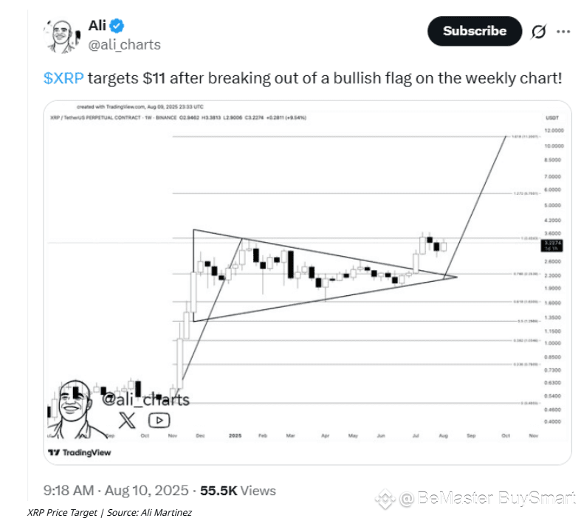Click the YouTube play icon in watermark
Viewport: 581px width, 518px height.
coord(159,421)
